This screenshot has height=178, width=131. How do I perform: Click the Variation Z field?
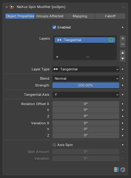click(x=86, y=135)
